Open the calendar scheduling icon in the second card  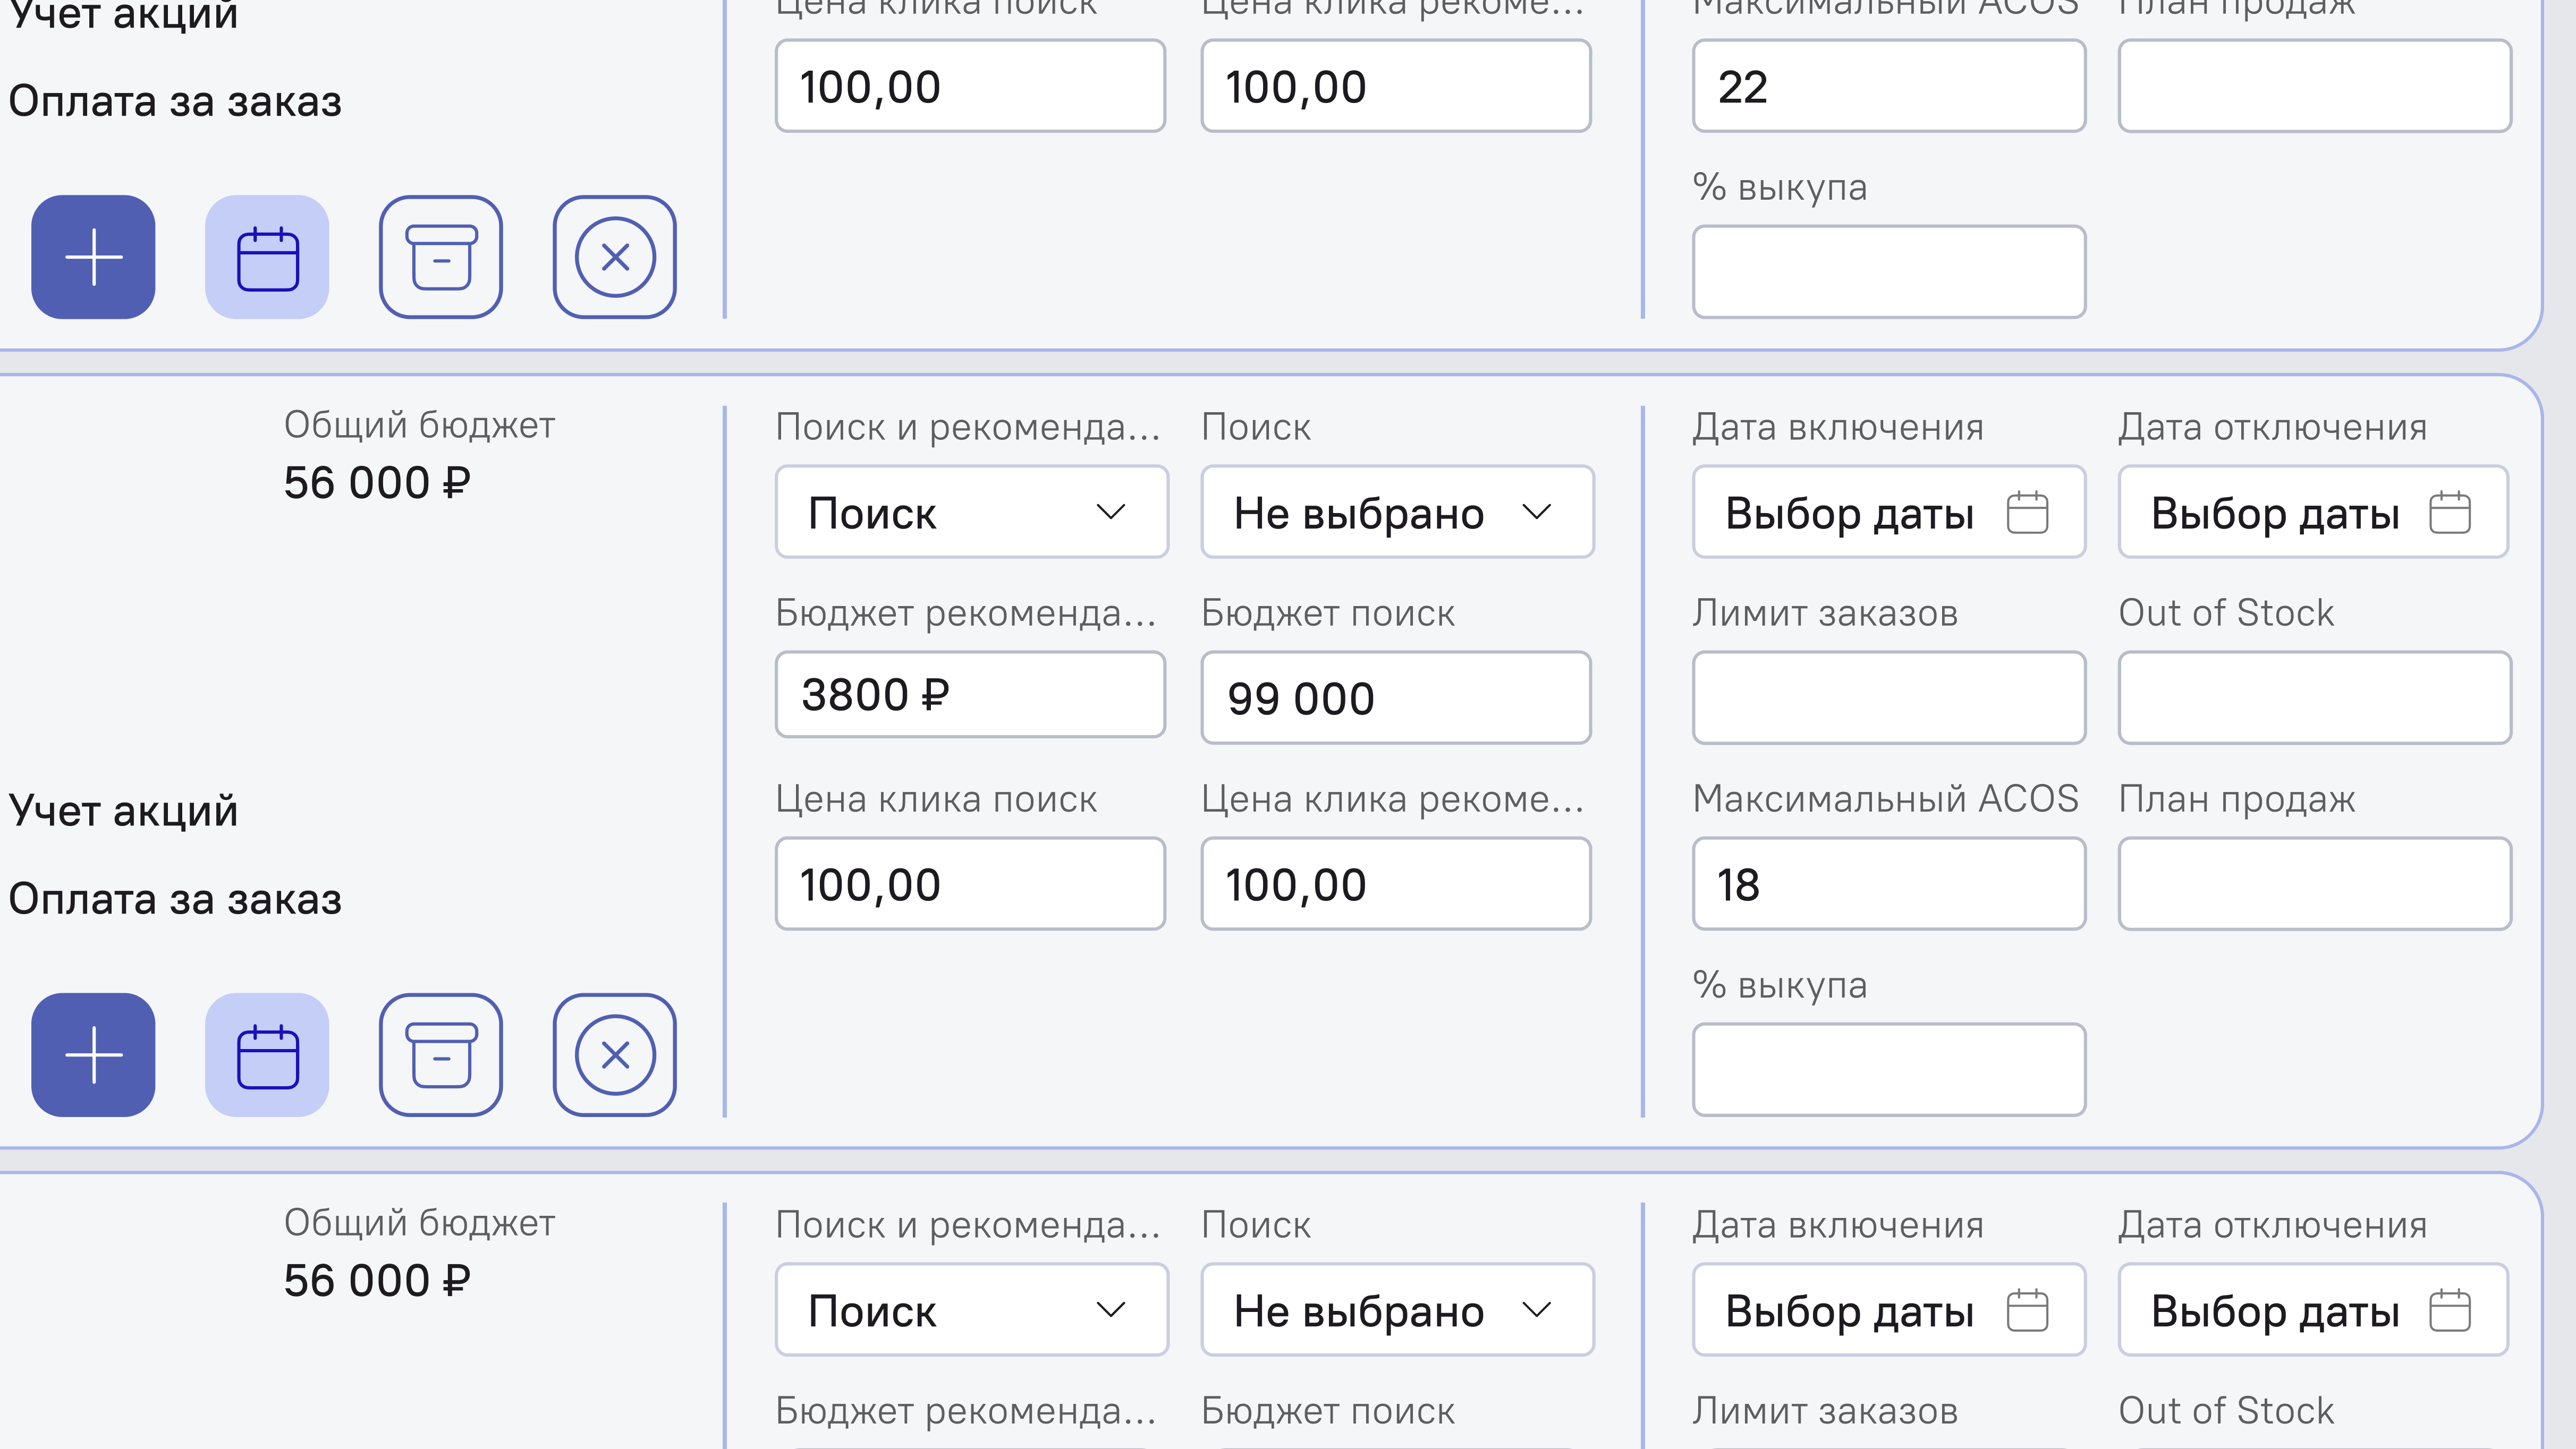[x=266, y=1054]
